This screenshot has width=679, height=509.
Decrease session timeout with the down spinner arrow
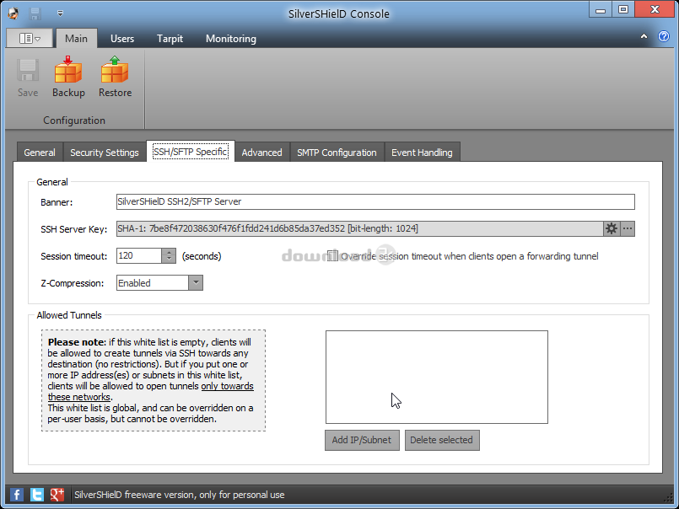169,260
